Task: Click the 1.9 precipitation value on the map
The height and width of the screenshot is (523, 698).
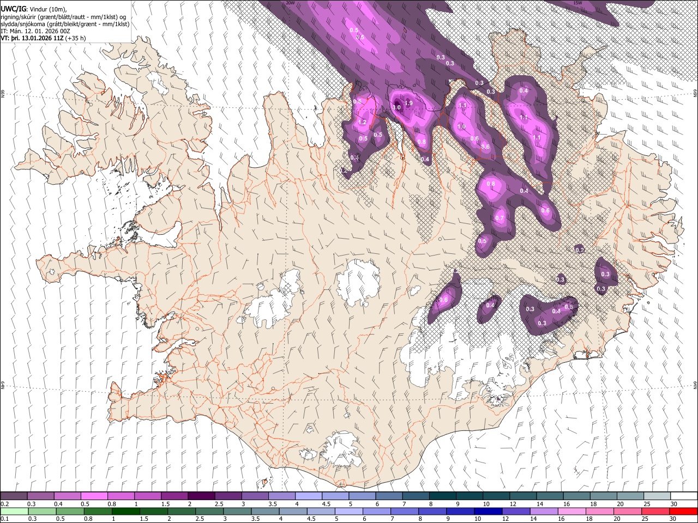Action: click(409, 104)
